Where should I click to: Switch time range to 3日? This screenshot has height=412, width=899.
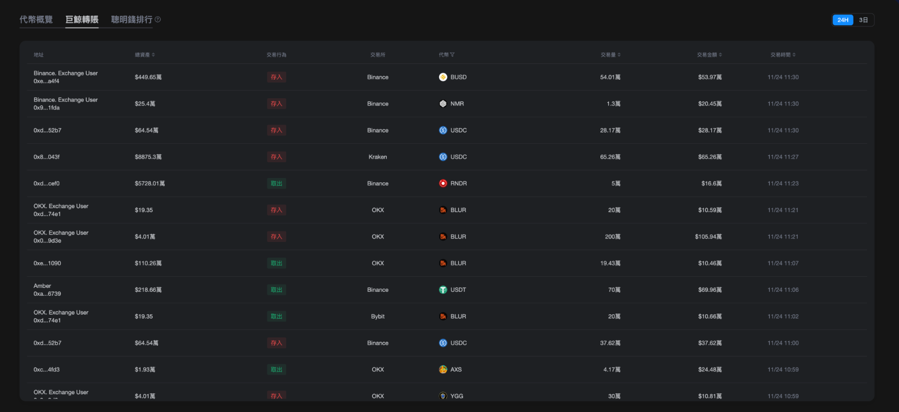(863, 20)
